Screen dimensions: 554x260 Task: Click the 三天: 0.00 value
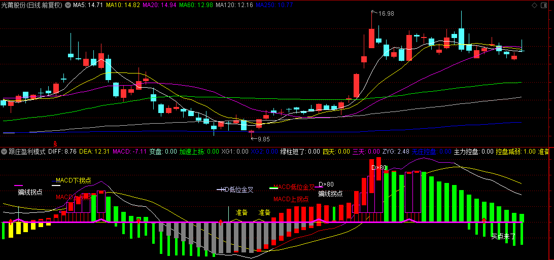[x=366, y=152]
